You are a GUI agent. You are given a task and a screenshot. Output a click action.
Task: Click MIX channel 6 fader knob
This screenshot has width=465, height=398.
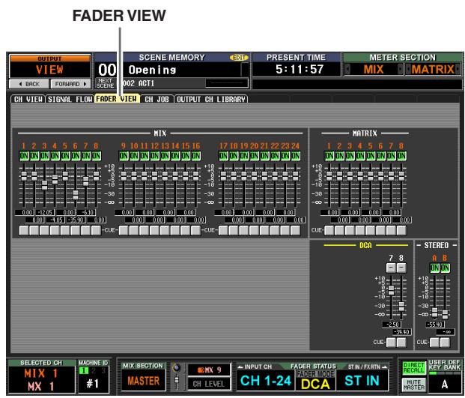(76, 195)
